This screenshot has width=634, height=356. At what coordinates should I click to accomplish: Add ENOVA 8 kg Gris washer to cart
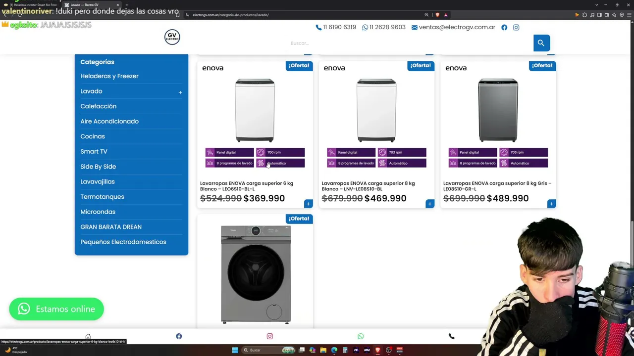point(551,204)
